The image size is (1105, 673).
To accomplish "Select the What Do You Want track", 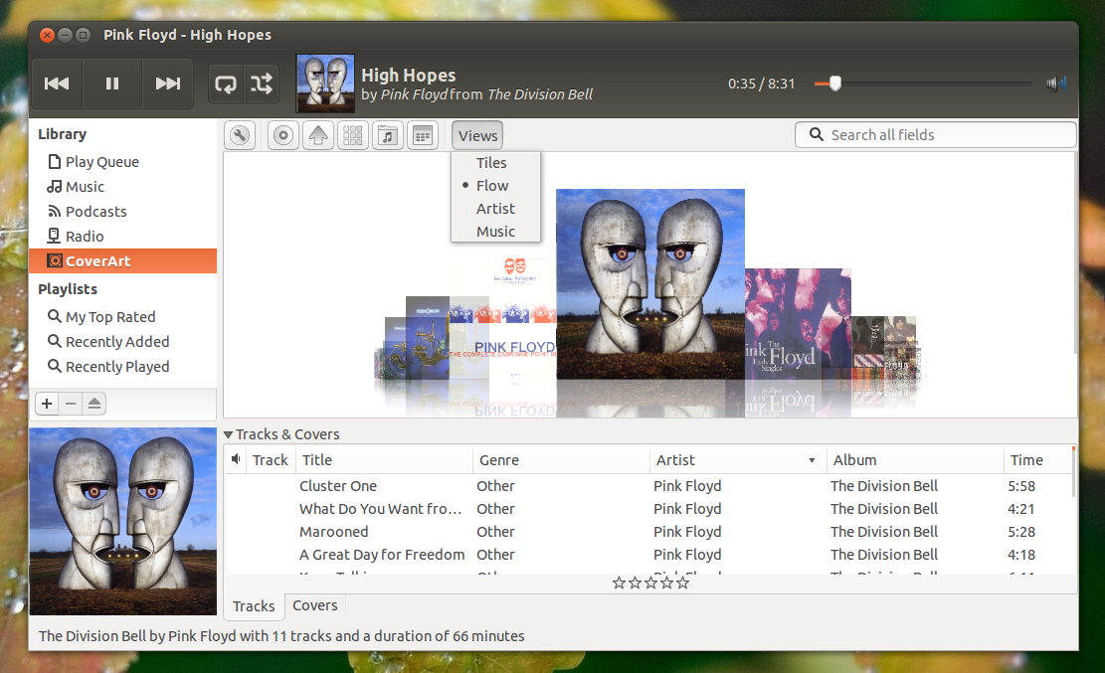I will [x=648, y=509].
